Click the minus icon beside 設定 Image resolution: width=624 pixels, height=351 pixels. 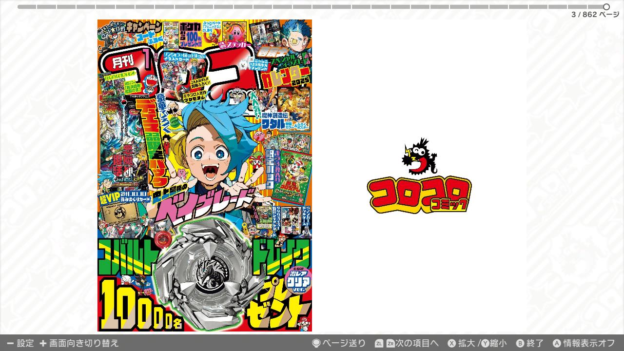coord(10,343)
